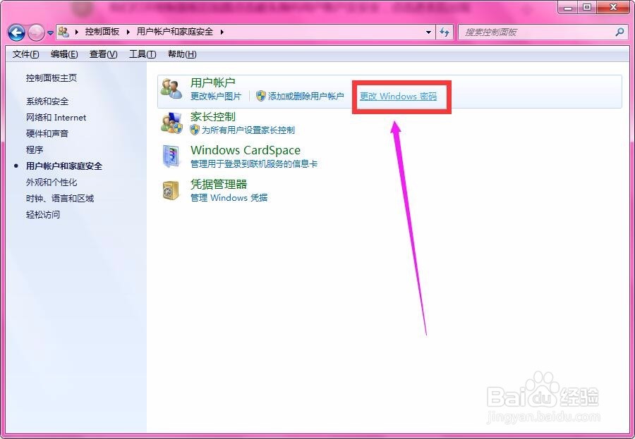Click shield icon beside 为所有用户设置家长控制
The width and height of the screenshot is (635, 439).
(195, 130)
